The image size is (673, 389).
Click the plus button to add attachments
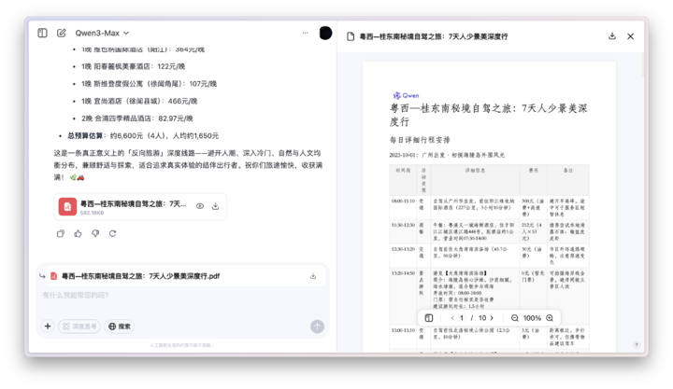click(x=47, y=326)
